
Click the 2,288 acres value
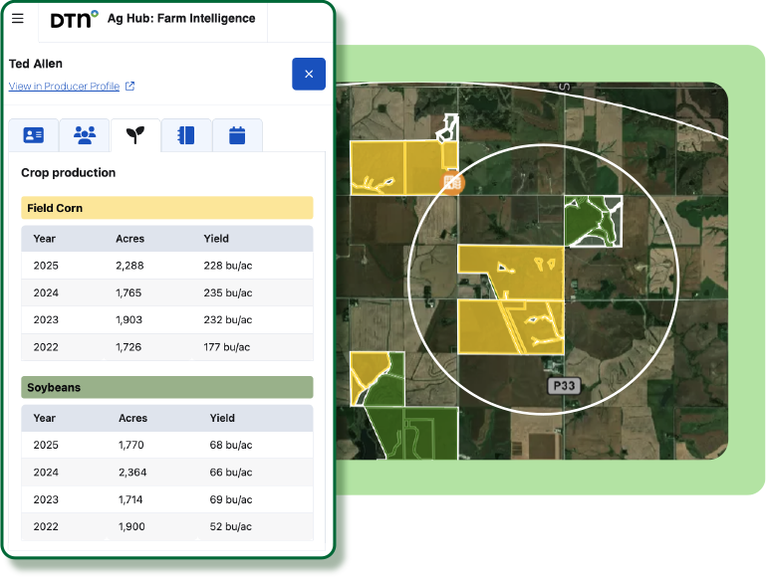click(129, 266)
